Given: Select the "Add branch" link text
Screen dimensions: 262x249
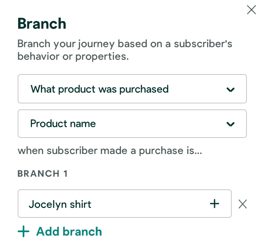Looking at the screenshot, I should [x=69, y=232].
